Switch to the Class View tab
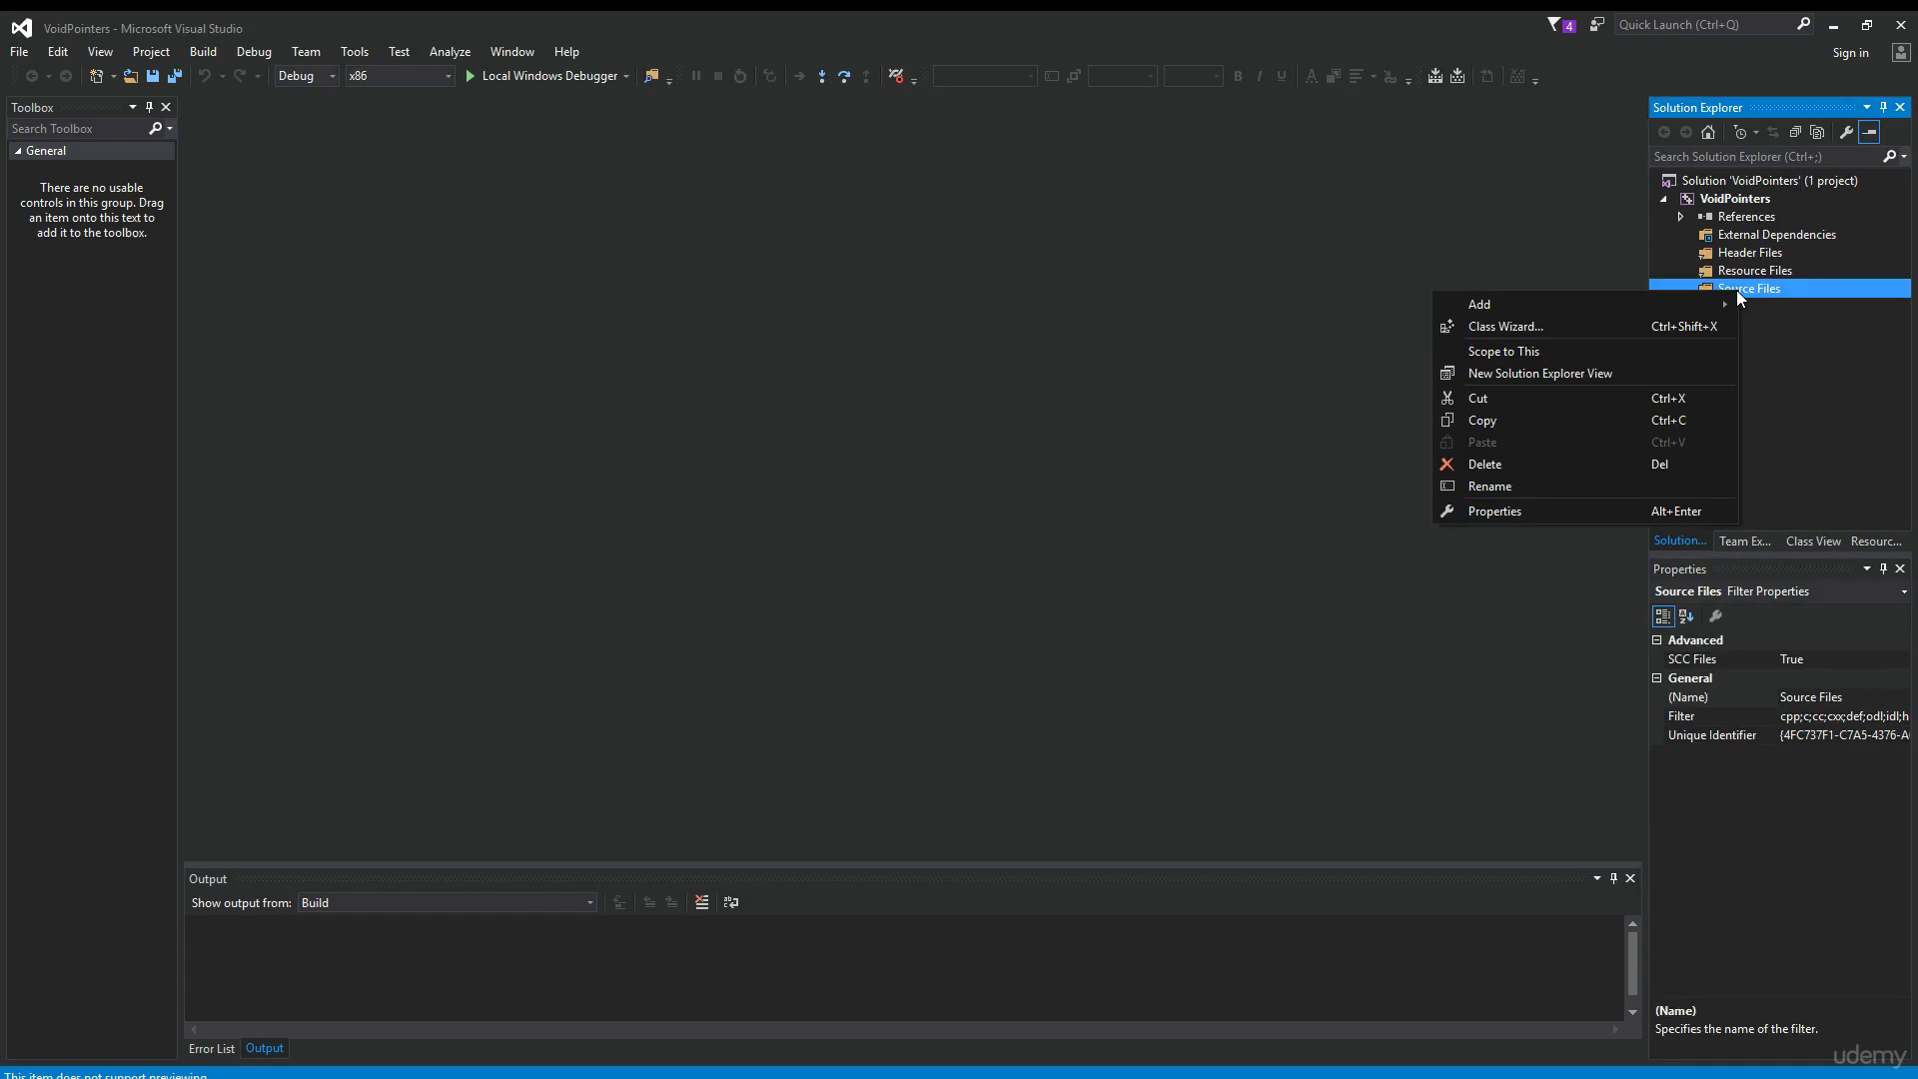This screenshot has width=1918, height=1079. coord(1813,541)
